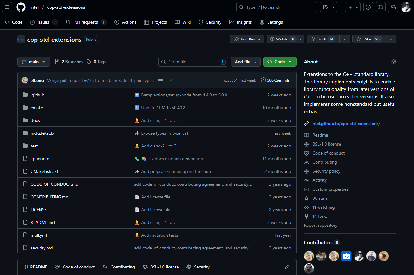Screen dimensions: 414x275
Task: Click the edit README pencil icon
Action: 287,267
